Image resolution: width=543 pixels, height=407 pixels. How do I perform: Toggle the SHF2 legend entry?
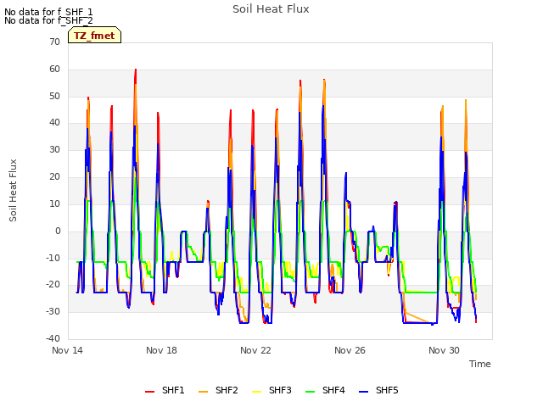[x=218, y=390]
